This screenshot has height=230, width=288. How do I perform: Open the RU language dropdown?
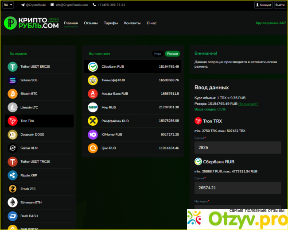pyautogui.click(x=8, y=5)
